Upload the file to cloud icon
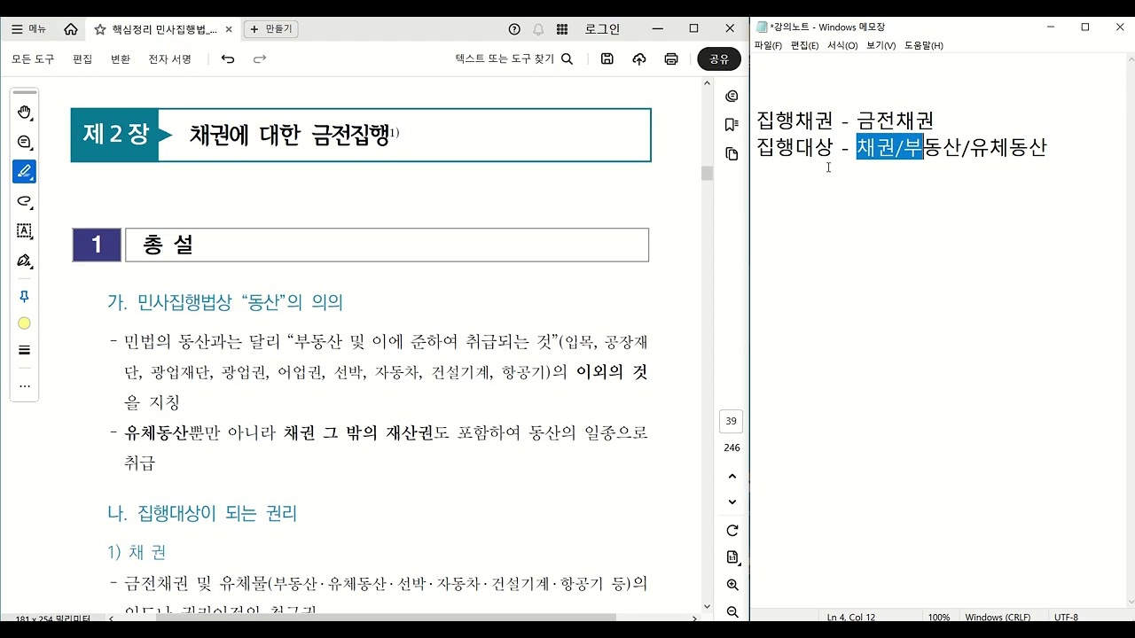This screenshot has height=638, width=1135. pos(639,59)
